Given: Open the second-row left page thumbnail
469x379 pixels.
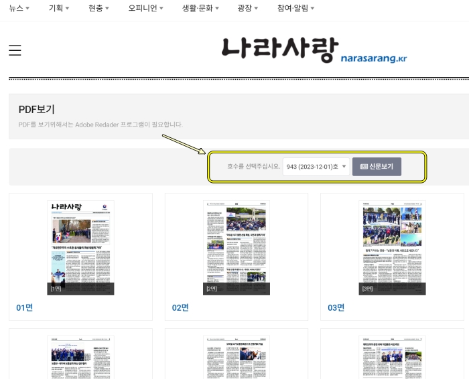Looking at the screenshot, I should (x=81, y=357).
